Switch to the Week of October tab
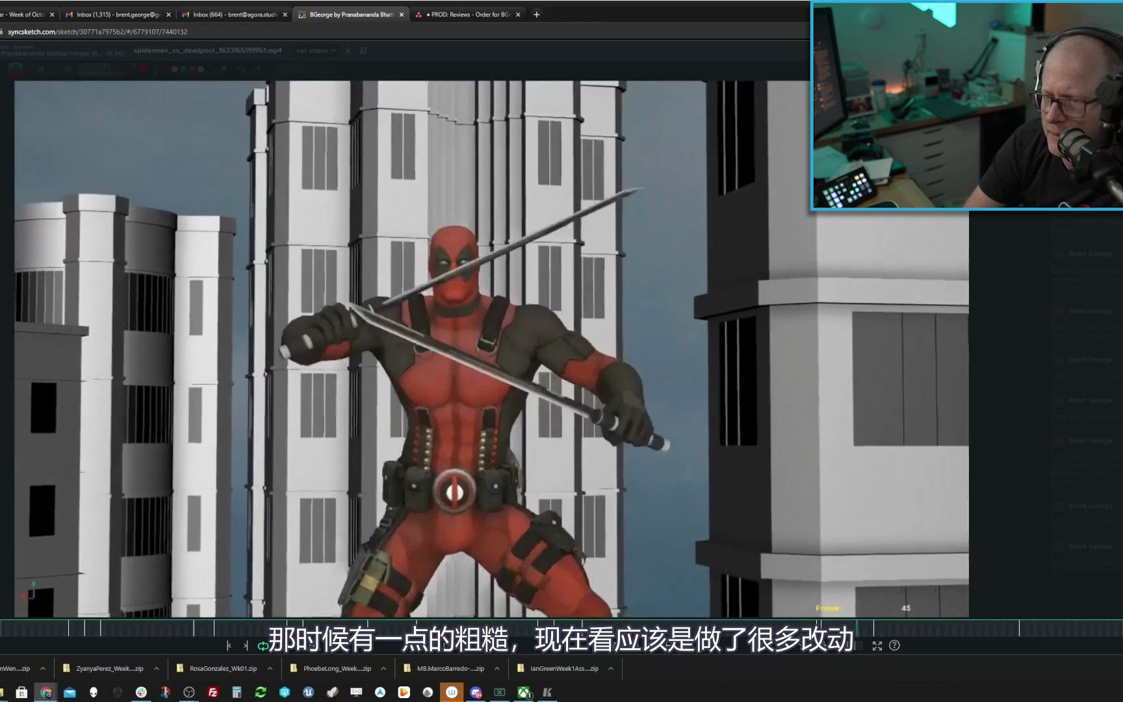1123x702 pixels. [26, 14]
